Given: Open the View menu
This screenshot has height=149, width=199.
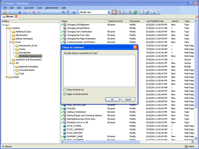Looking at the screenshot, I should 19,8.
